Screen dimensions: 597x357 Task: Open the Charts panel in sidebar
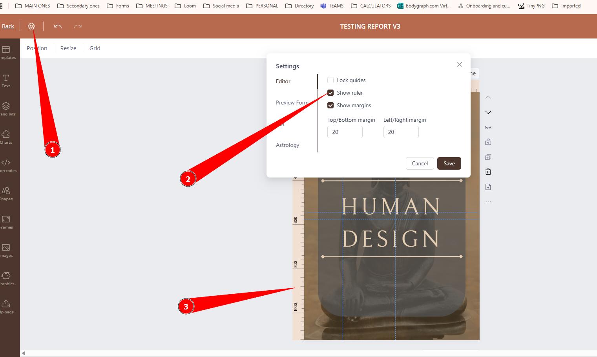pyautogui.click(x=6, y=137)
